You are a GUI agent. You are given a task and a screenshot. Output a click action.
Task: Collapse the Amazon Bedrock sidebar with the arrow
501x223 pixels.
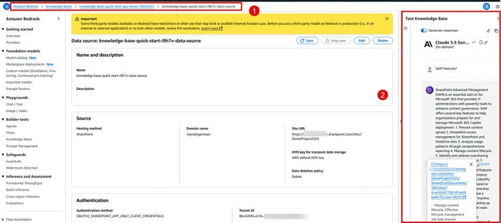(58, 19)
